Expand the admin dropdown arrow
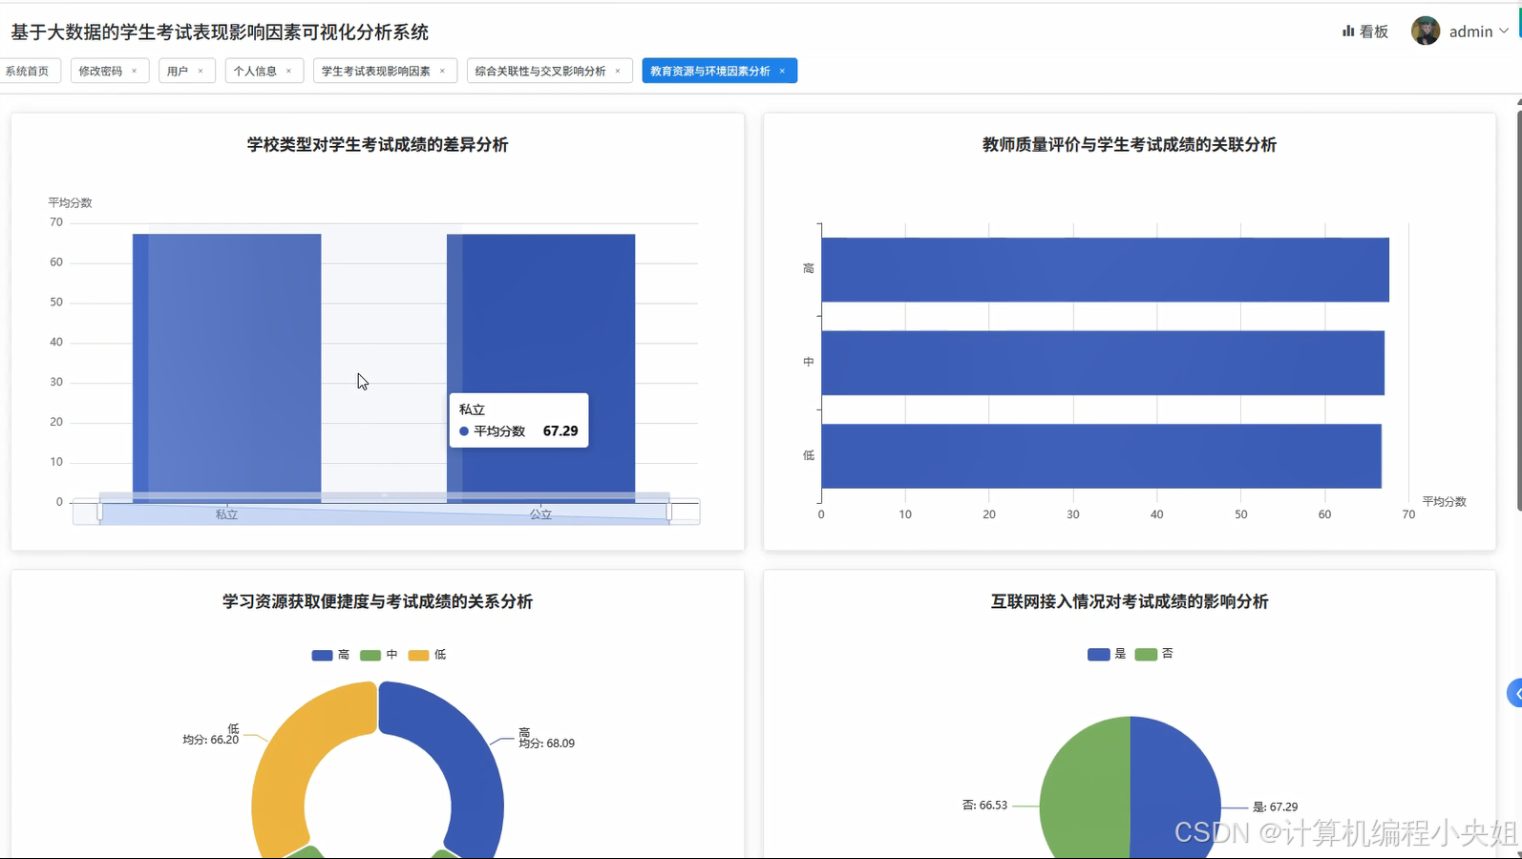This screenshot has height=859, width=1522. tap(1504, 31)
